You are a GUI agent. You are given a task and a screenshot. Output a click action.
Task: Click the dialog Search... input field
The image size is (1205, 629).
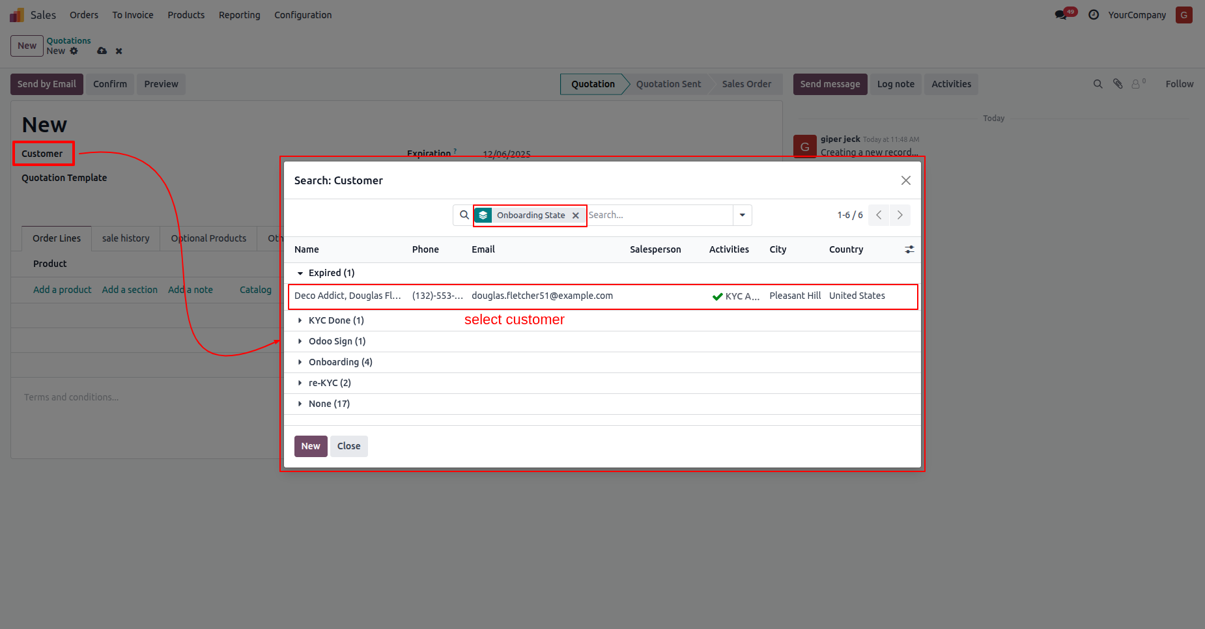pos(659,215)
